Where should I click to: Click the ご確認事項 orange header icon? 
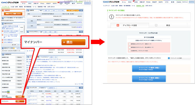tap(3, 10)
